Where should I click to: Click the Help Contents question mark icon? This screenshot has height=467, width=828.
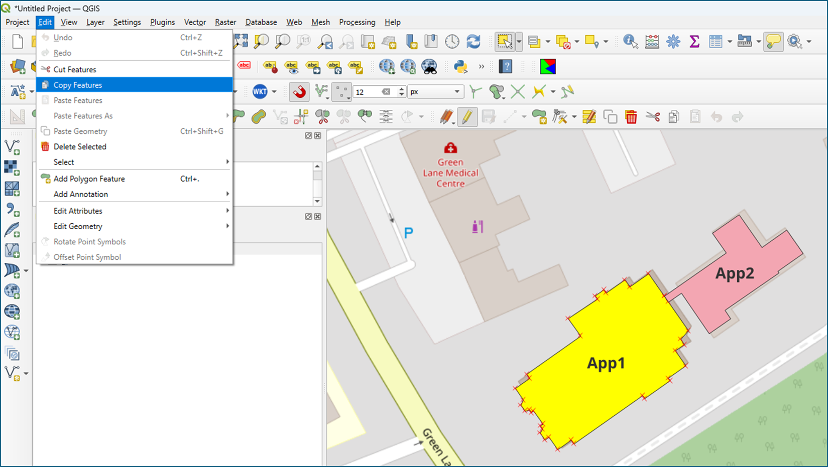coord(506,67)
